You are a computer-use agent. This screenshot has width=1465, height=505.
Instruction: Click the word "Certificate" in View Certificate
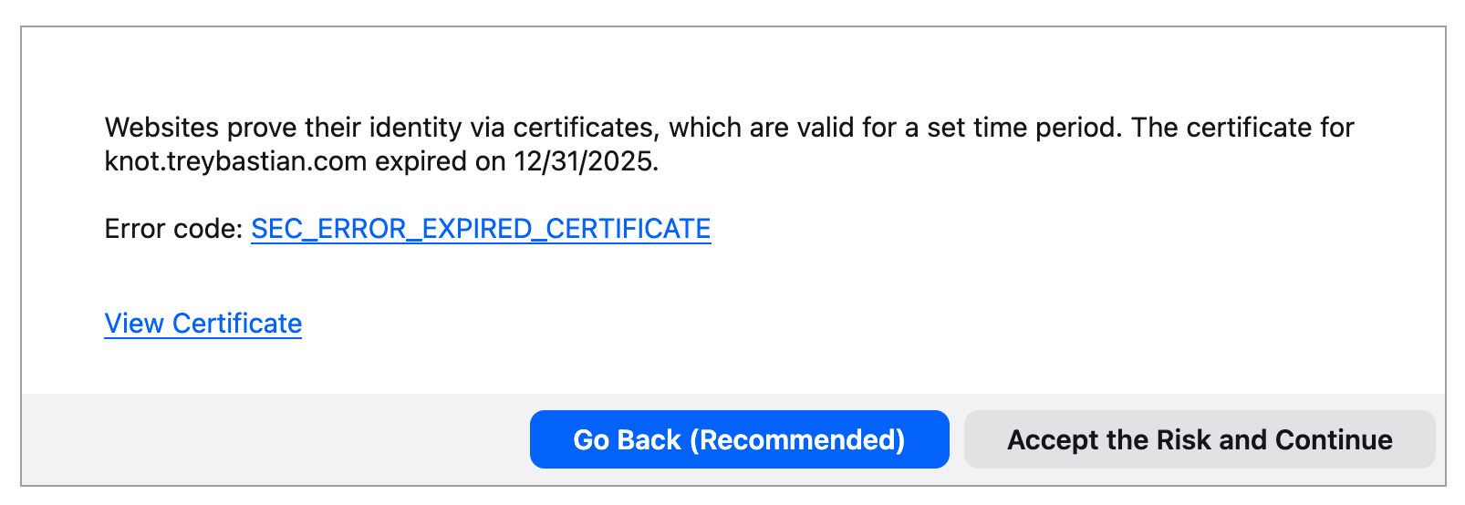[236, 324]
